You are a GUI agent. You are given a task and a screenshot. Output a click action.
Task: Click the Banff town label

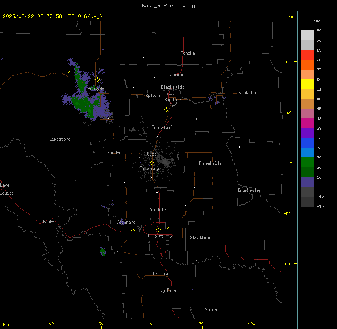pos(48,222)
